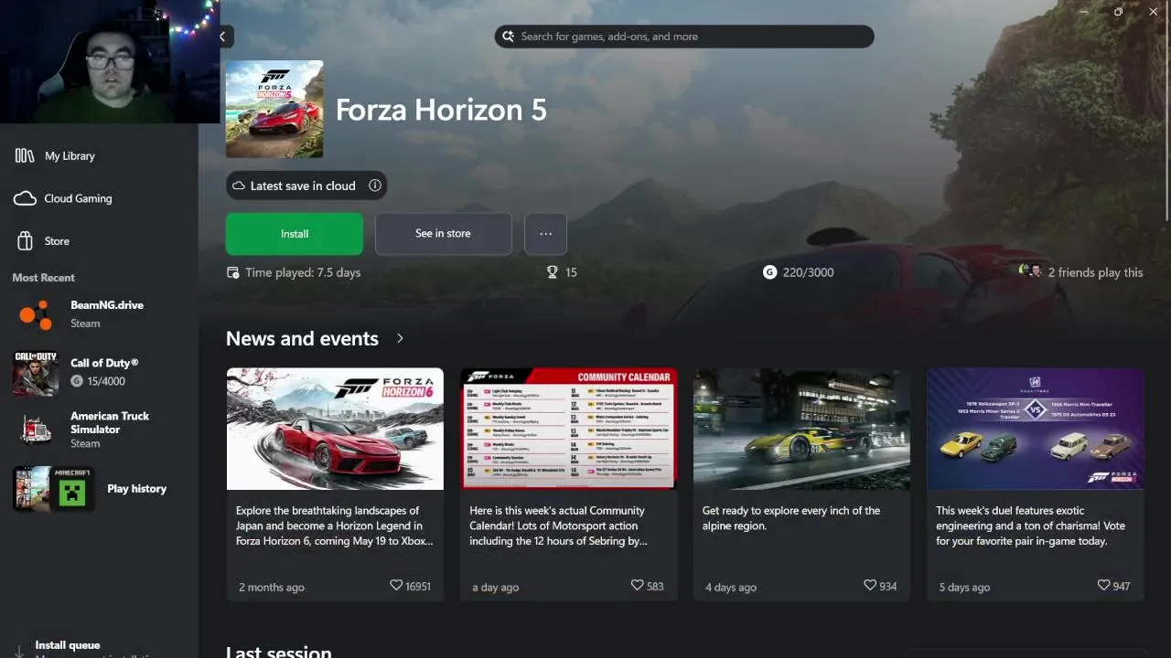Open the Community Calendar news image

point(568,429)
